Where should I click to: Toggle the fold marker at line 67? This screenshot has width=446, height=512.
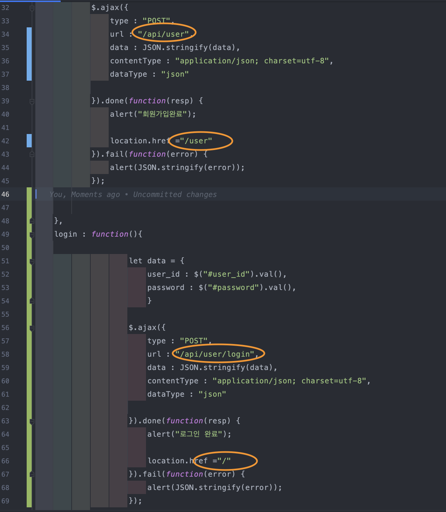tap(32, 474)
